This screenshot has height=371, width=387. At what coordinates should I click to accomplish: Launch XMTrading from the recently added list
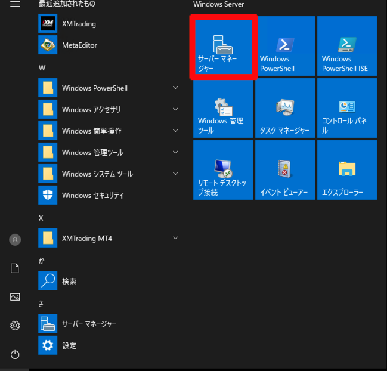[x=79, y=24]
